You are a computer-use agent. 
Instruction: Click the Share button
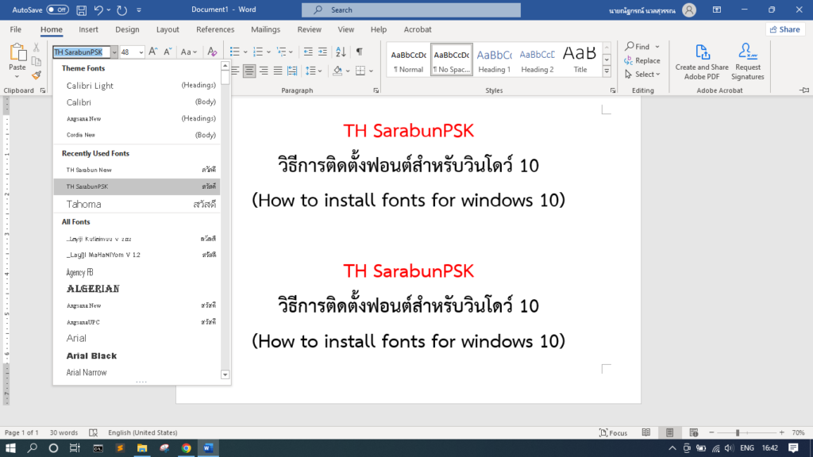pyautogui.click(x=784, y=29)
